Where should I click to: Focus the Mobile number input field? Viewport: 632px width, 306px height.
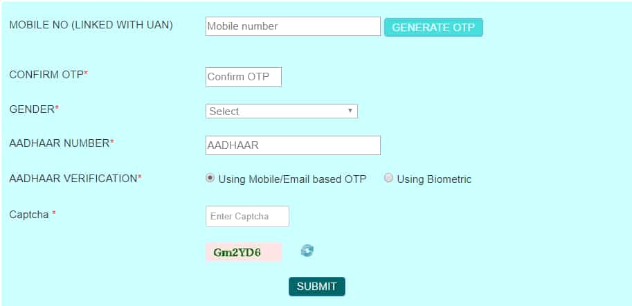[293, 26]
